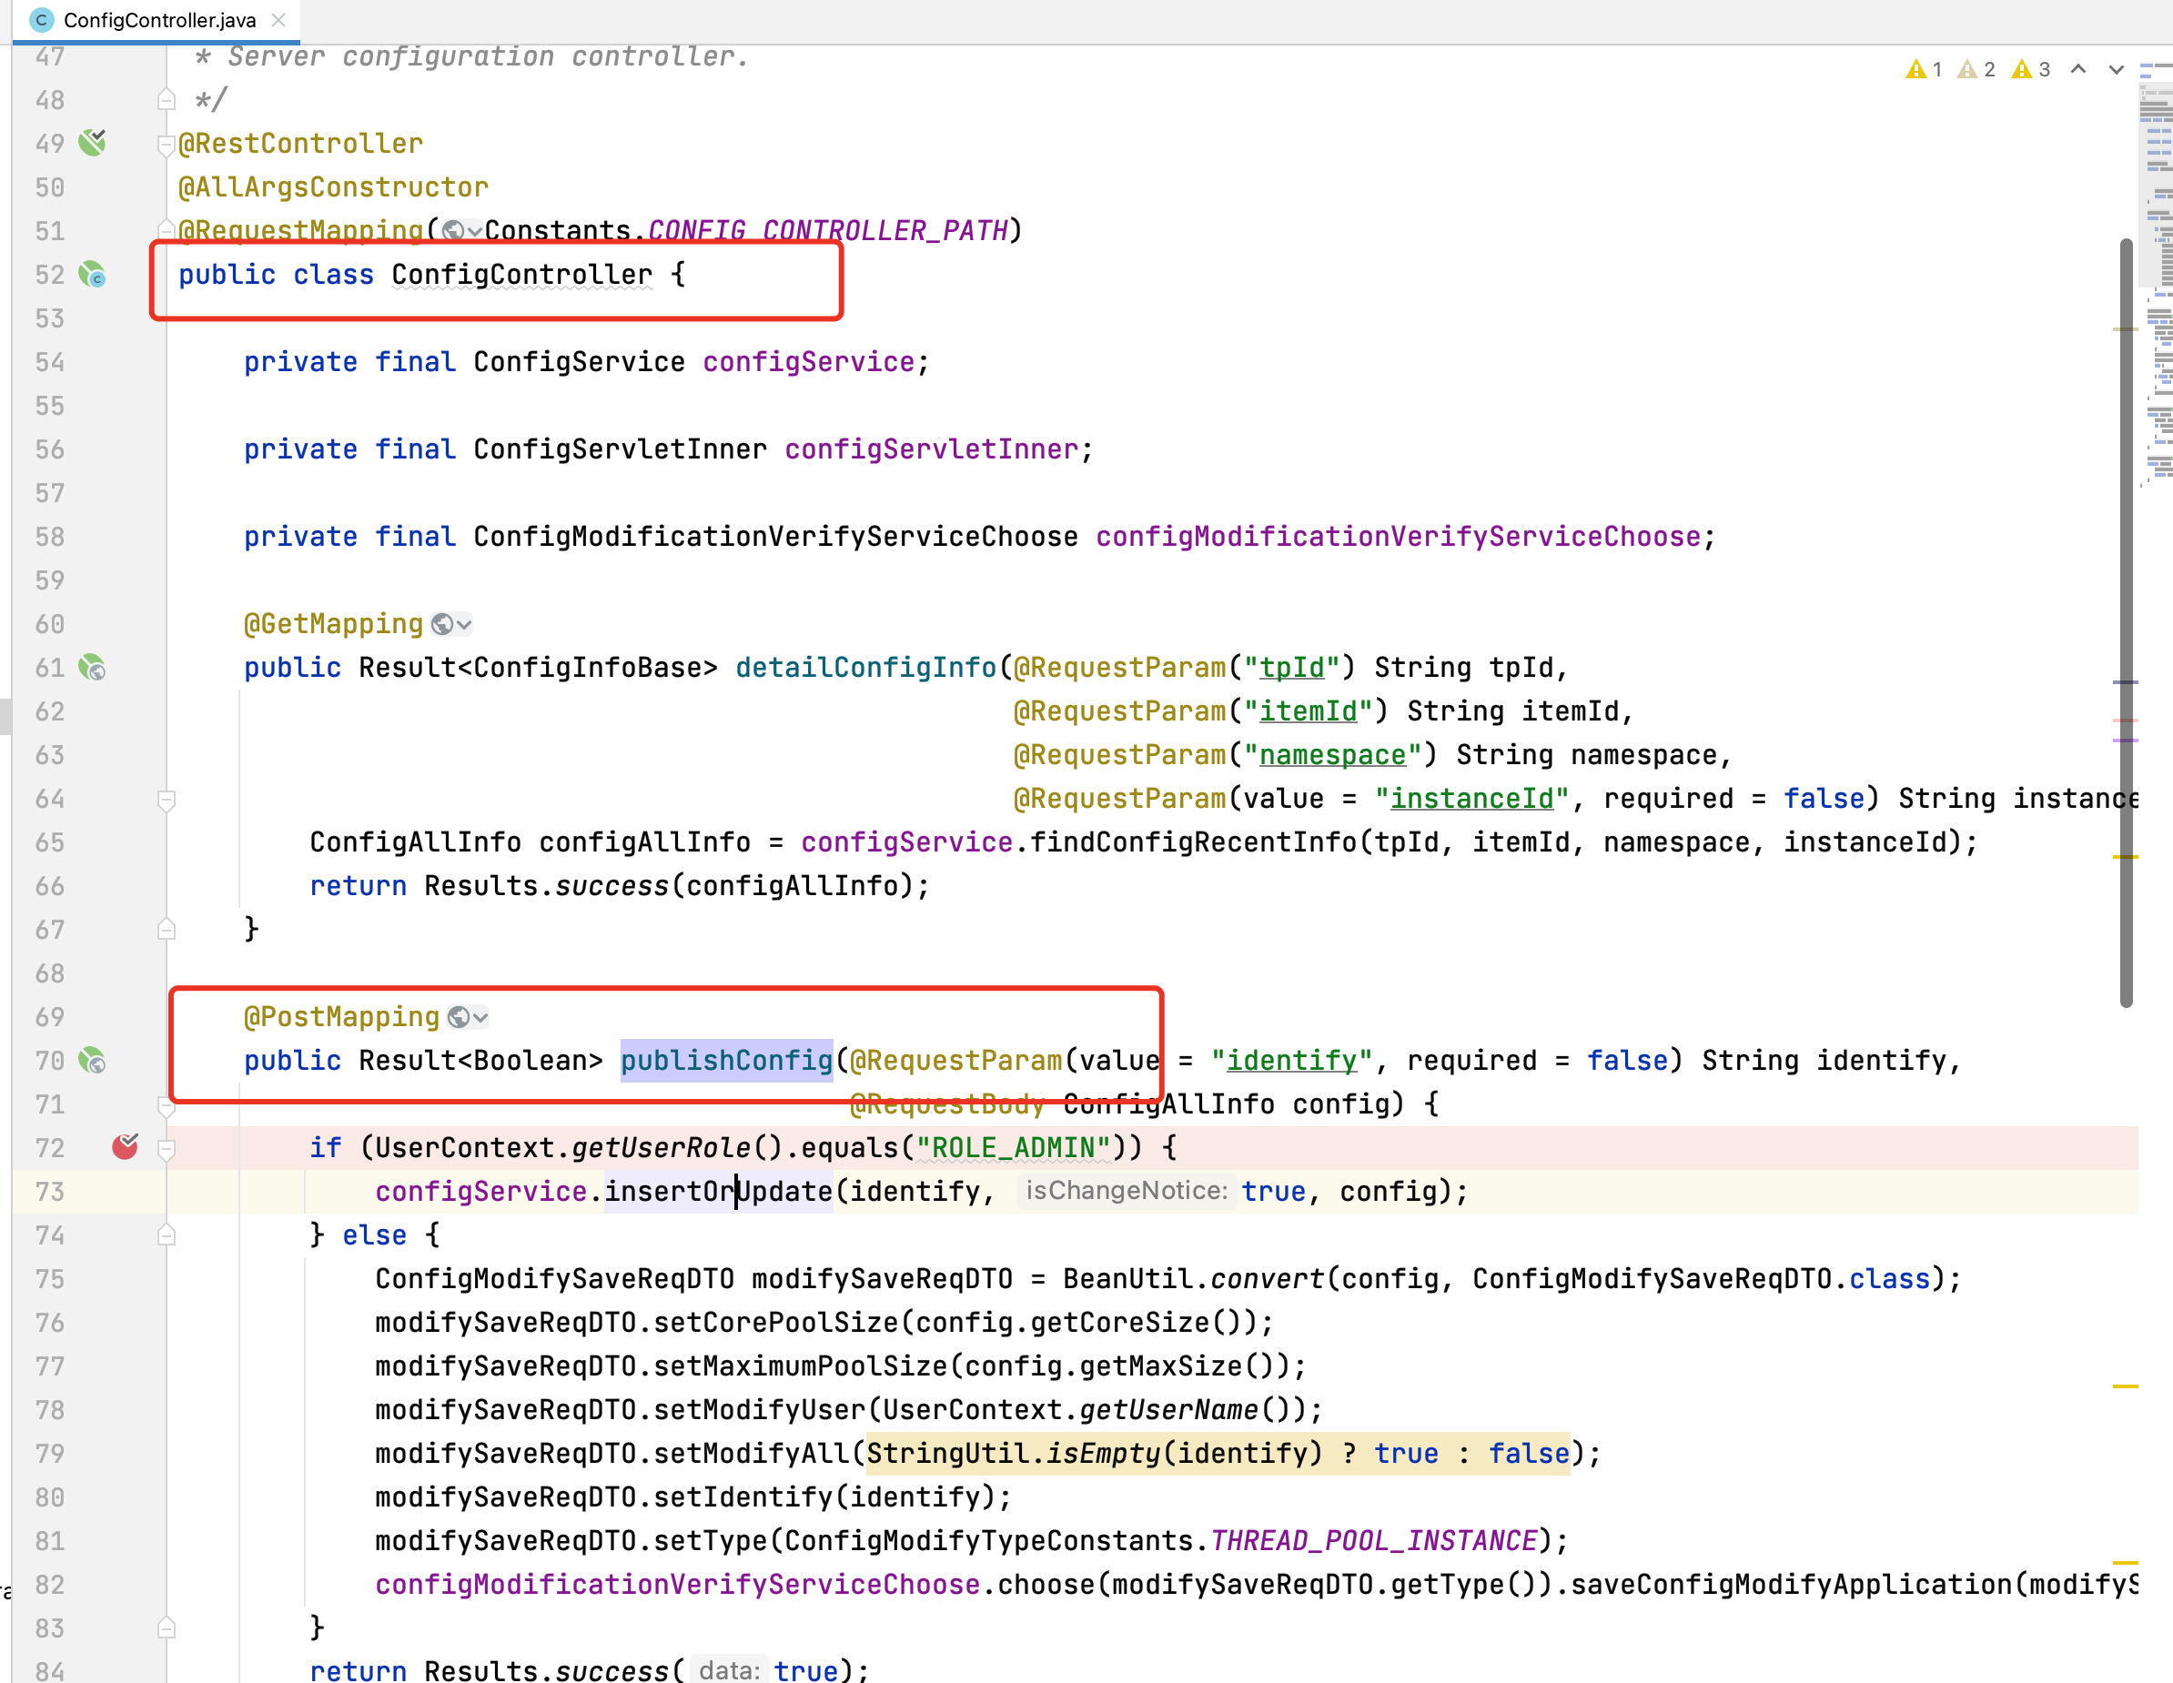The width and height of the screenshot is (2173, 1683).
Task: Toggle the breakpoint on line 72
Action: 126,1147
